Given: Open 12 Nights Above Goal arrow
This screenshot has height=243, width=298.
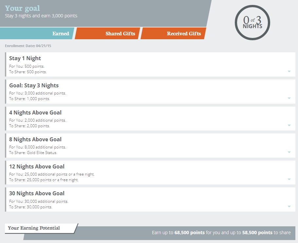Looking at the screenshot, I should coord(289,179).
